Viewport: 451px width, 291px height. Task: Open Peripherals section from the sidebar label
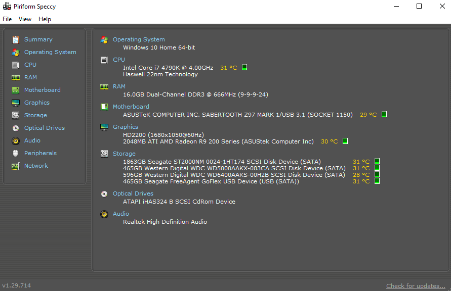point(40,153)
